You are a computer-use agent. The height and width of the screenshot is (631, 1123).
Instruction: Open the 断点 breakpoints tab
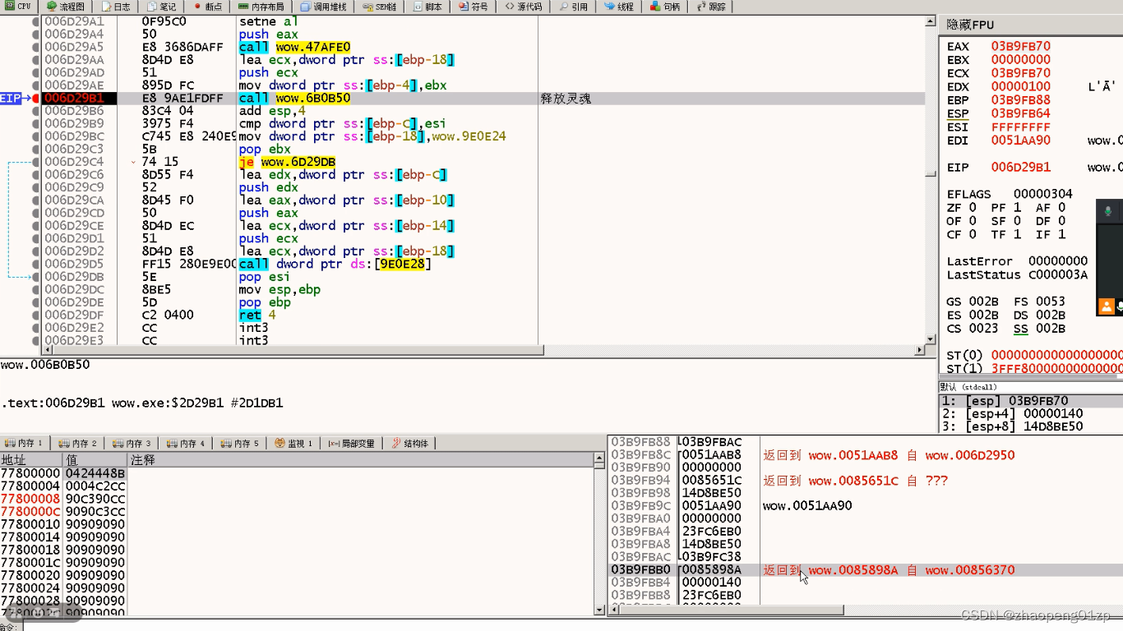207,7
